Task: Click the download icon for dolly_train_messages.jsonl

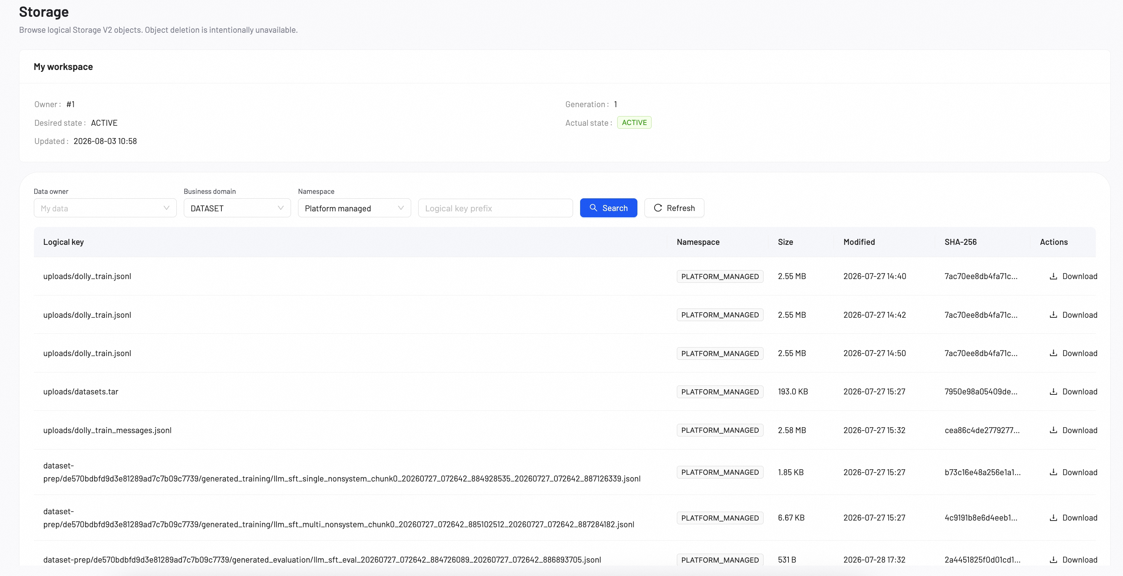Action: click(1053, 431)
